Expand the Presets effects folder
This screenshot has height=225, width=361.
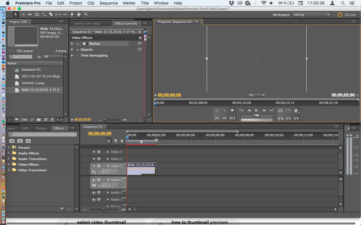point(9,147)
